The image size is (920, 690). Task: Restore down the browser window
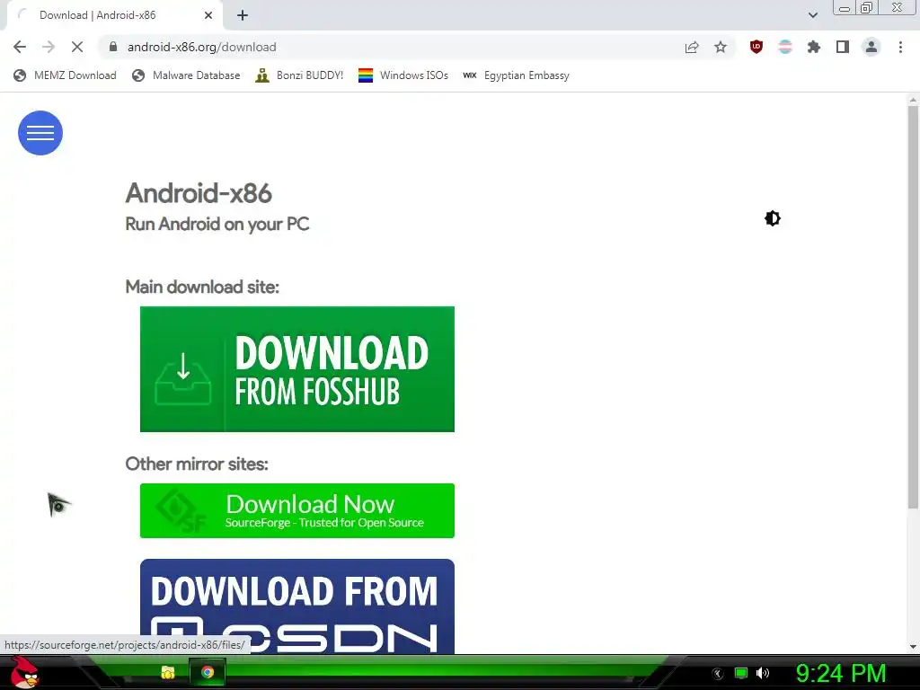866,7
